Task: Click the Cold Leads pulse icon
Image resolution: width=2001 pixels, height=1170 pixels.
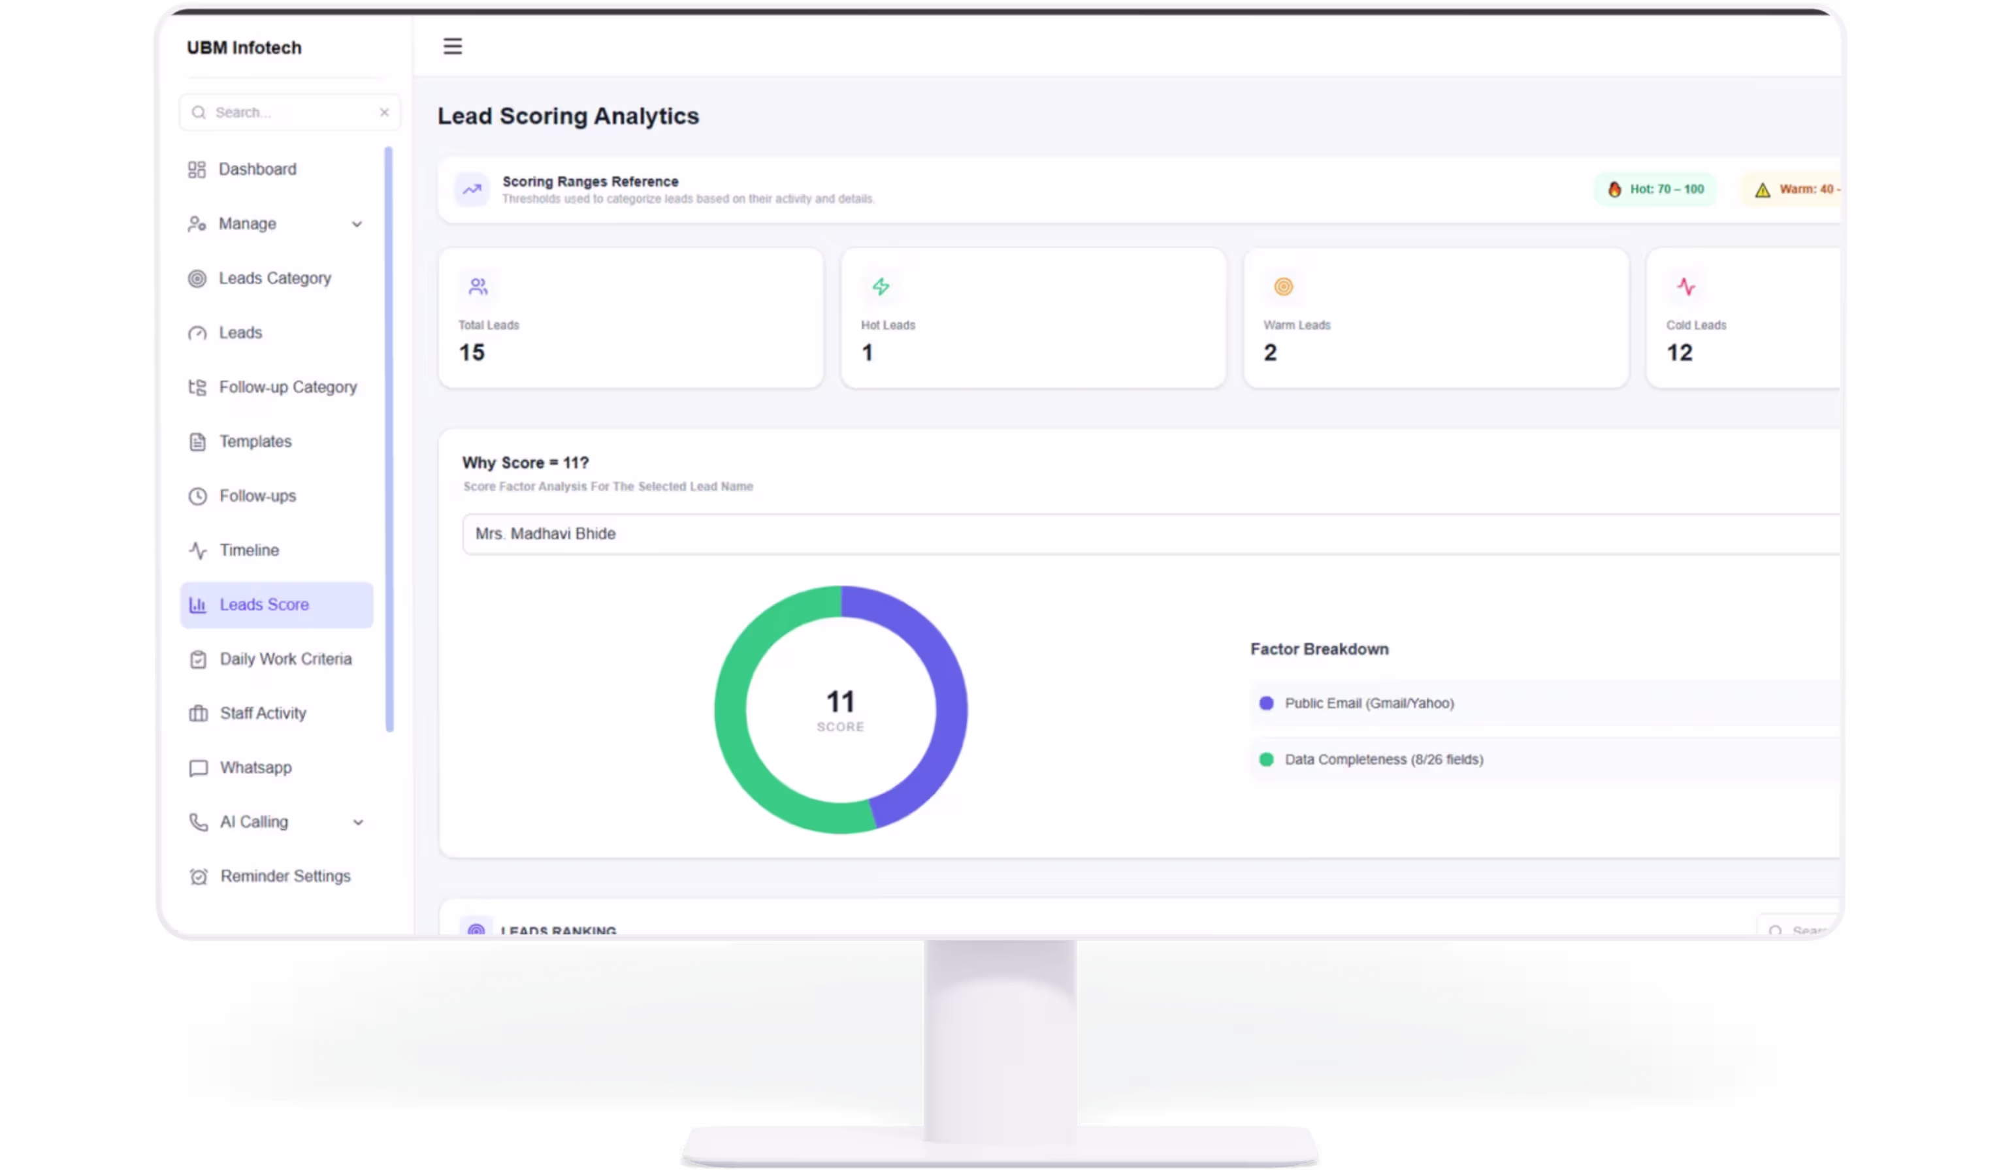Action: (1685, 287)
